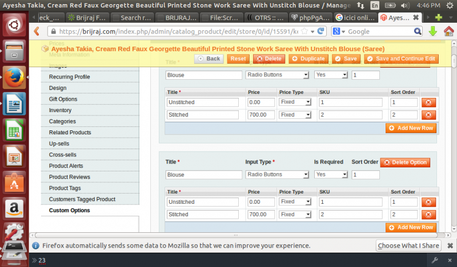This screenshot has height=267, width=457.
Task: Switch to OTRS browser tab
Action: tap(266, 18)
